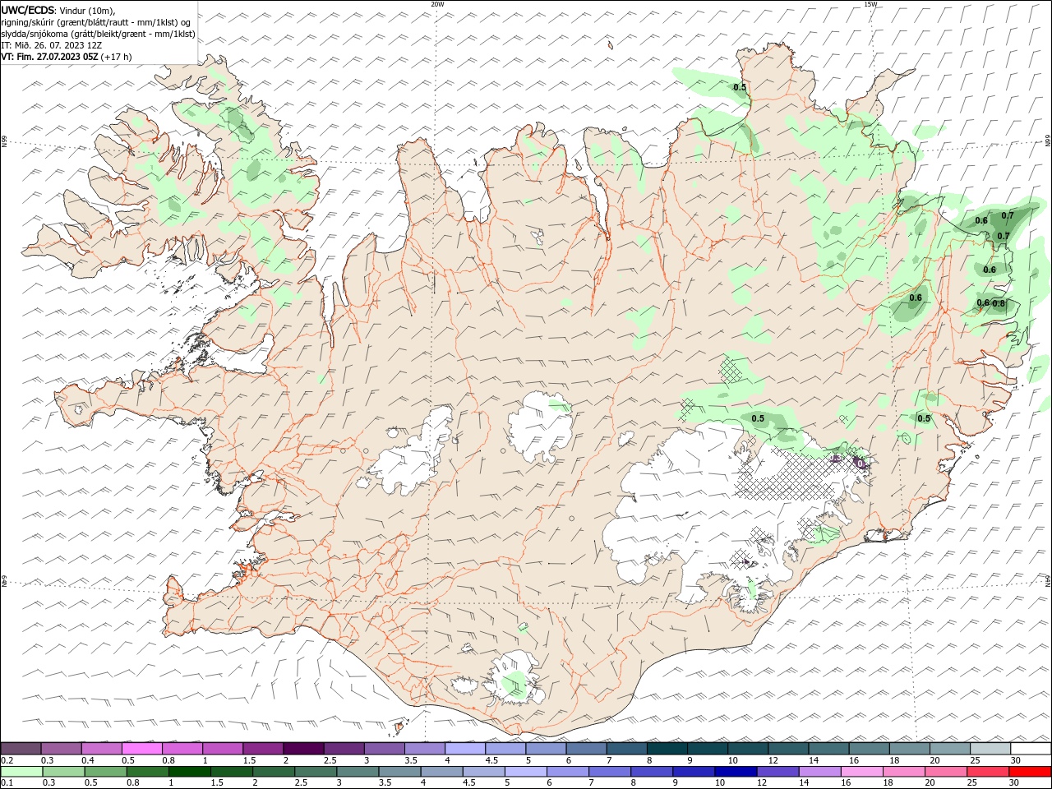Select top-row dark purple swatch labeled 2

tap(303, 749)
